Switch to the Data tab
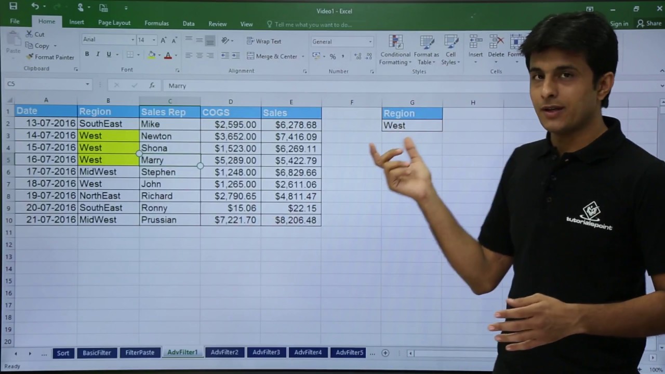Screen dimensions: 665x374 189,24
